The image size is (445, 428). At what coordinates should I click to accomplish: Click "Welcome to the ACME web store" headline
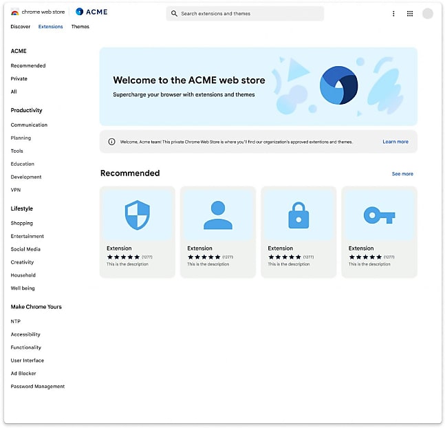189,80
